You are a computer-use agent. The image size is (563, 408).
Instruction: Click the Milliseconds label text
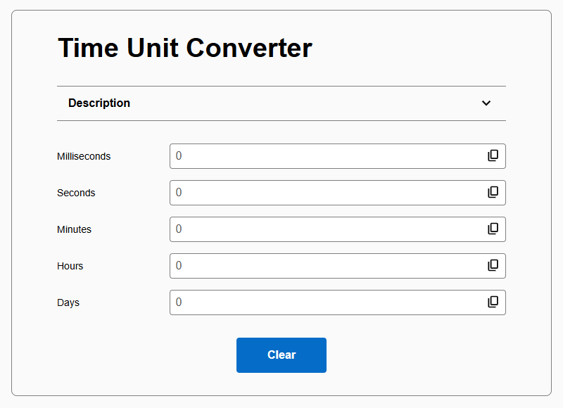[84, 156]
